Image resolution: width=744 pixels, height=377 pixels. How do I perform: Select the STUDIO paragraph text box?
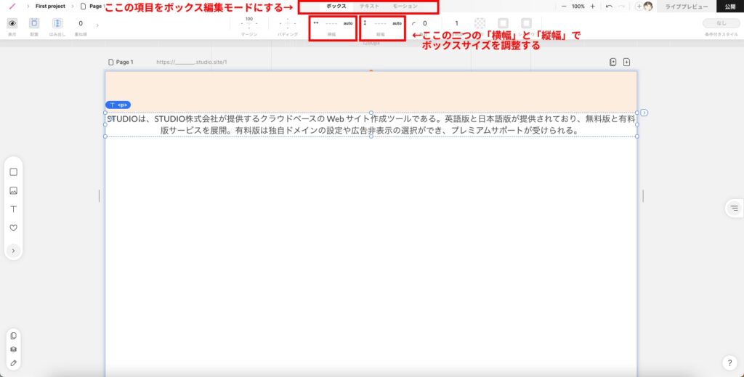tap(371, 124)
